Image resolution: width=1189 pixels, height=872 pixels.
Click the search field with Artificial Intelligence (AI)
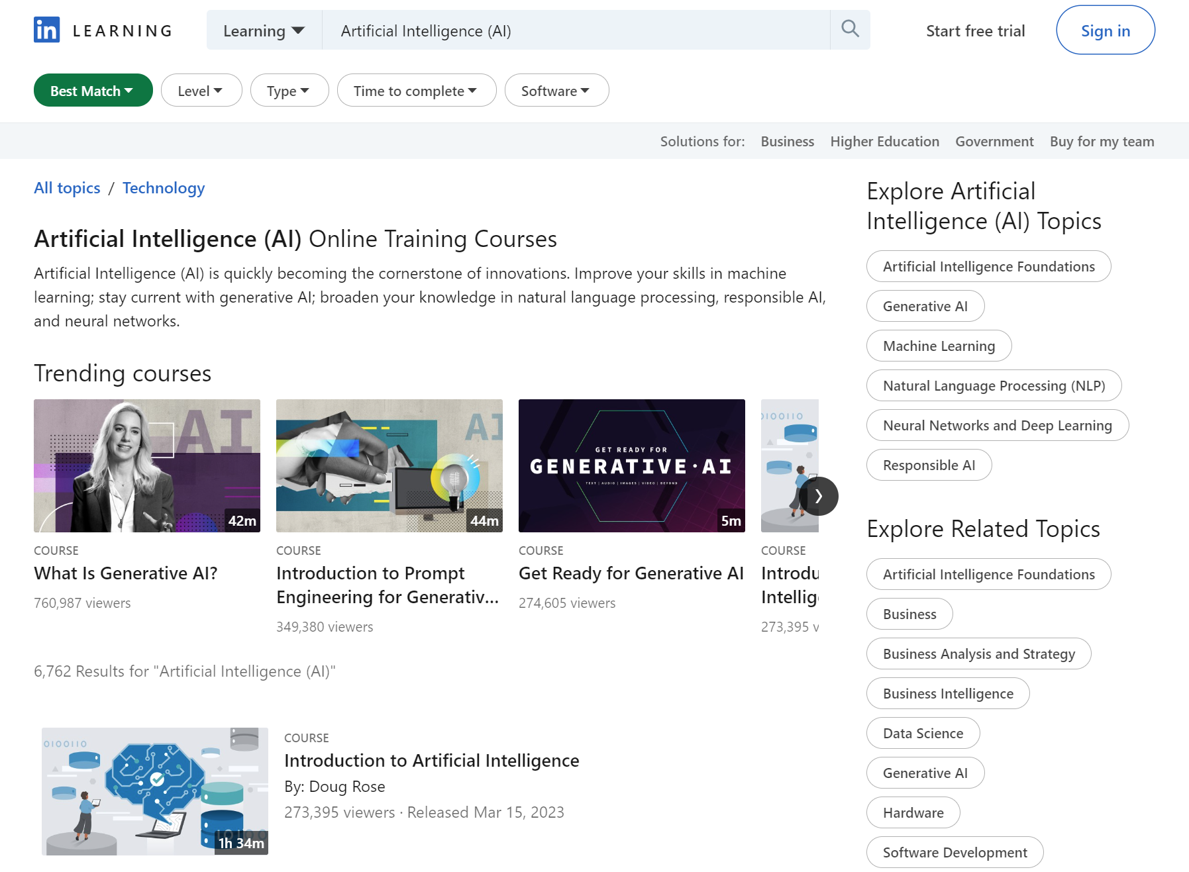click(576, 30)
